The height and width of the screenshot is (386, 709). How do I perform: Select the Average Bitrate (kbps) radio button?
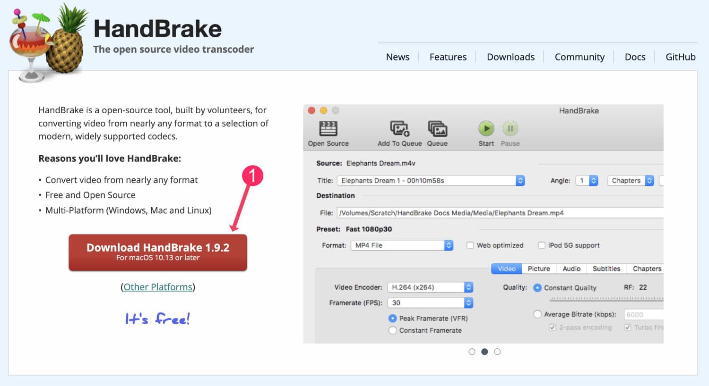(537, 314)
